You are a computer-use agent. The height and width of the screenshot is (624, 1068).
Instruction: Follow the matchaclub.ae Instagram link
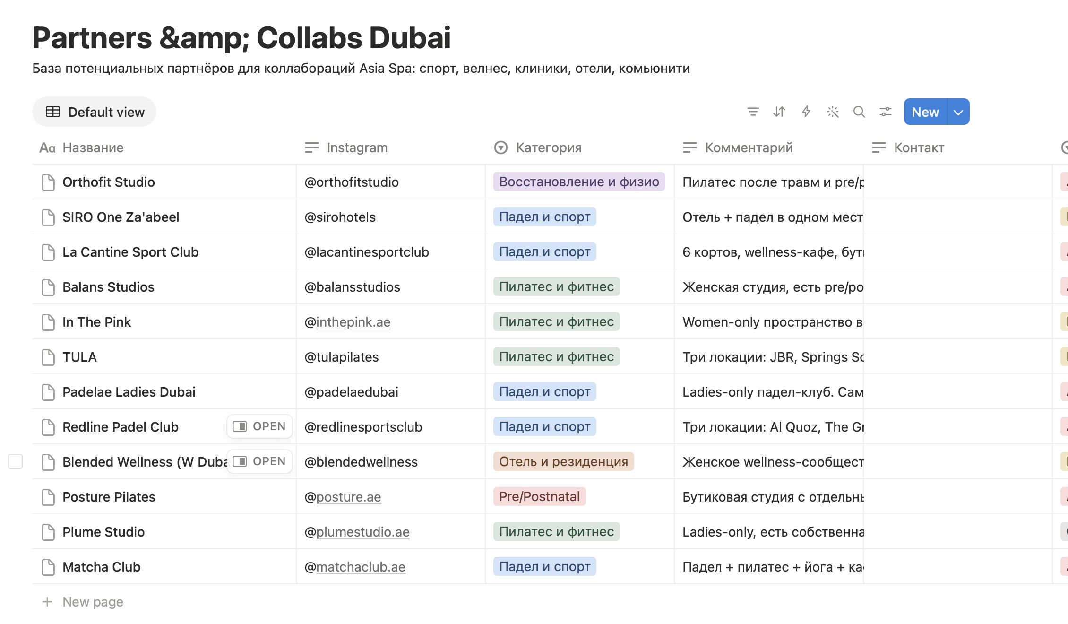click(x=361, y=567)
